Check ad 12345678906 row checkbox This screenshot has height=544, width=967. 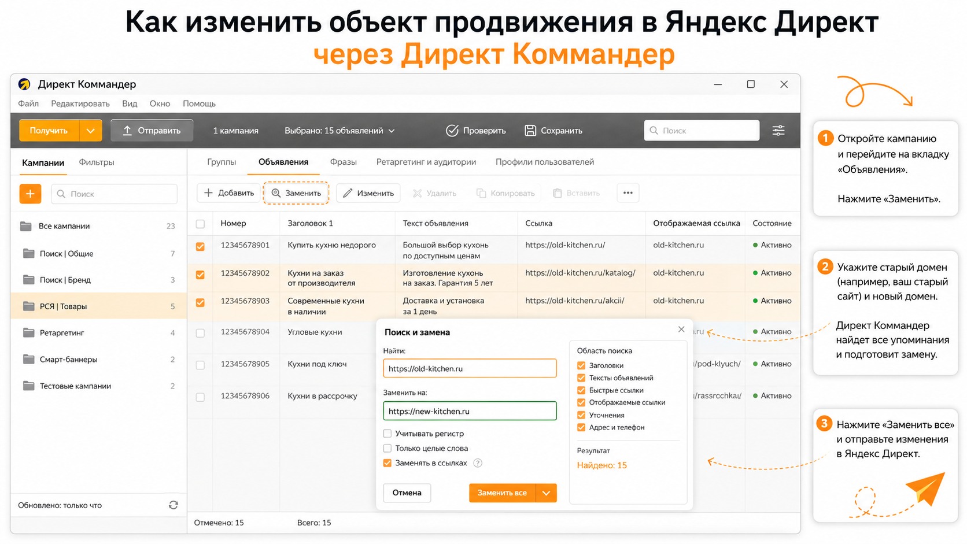[200, 397]
